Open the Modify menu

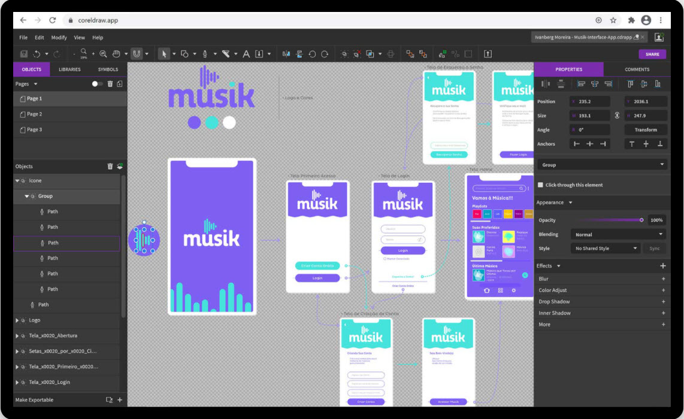point(59,38)
